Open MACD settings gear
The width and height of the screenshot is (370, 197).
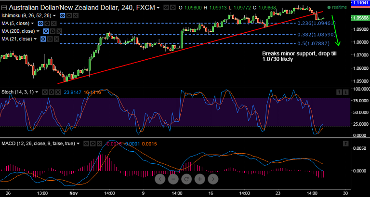pyautogui.click(x=93, y=144)
